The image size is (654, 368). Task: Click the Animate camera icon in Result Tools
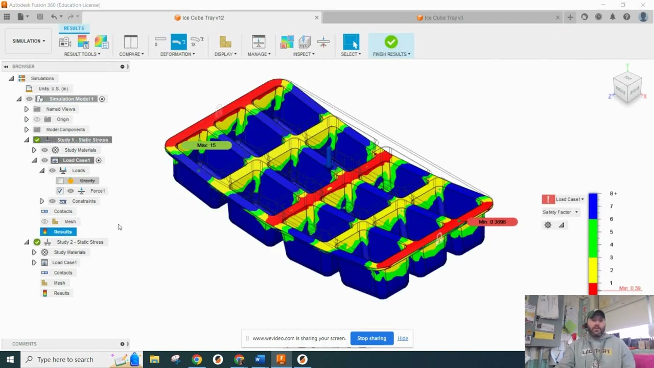click(65, 42)
